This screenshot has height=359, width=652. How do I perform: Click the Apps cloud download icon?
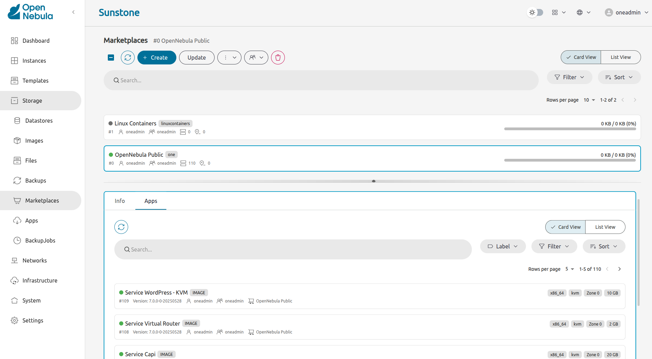pyautogui.click(x=17, y=220)
